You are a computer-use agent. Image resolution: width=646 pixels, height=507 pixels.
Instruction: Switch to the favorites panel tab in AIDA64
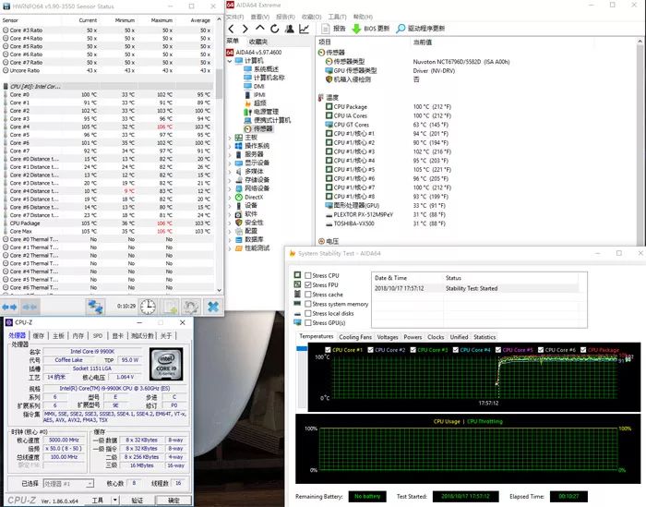258,42
